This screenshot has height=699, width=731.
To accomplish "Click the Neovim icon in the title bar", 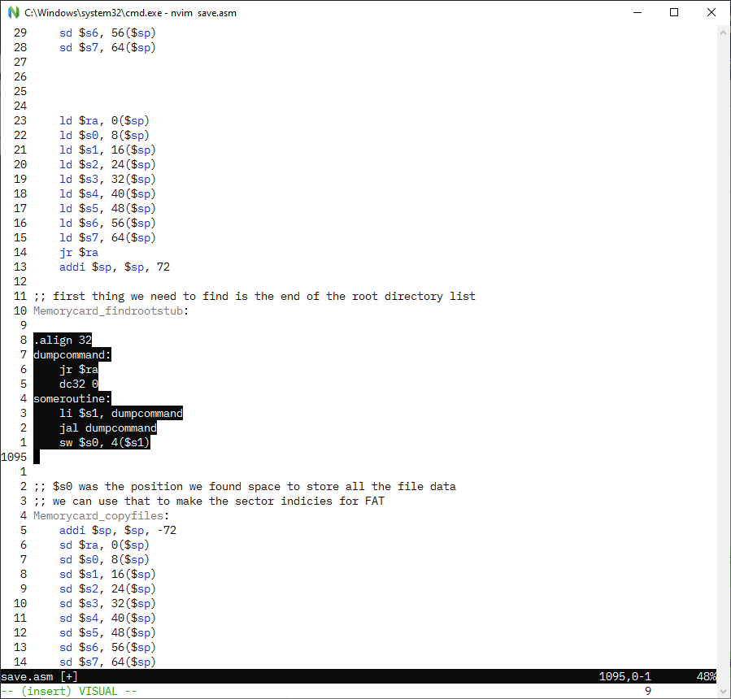I will pos(14,12).
